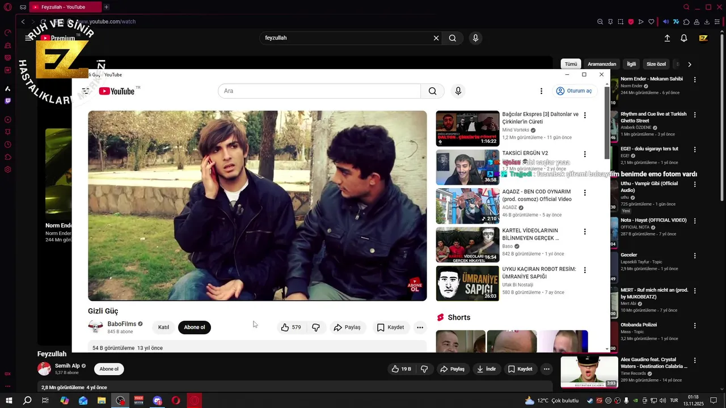Image resolution: width=726 pixels, height=408 pixels.
Task: Open the Bağcılar Ekspres [3] video thumbnail
Action: pyautogui.click(x=467, y=129)
